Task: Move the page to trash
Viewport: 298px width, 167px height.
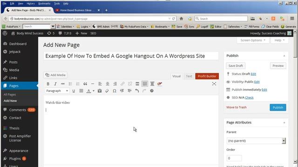Action: pyautogui.click(x=237, y=107)
